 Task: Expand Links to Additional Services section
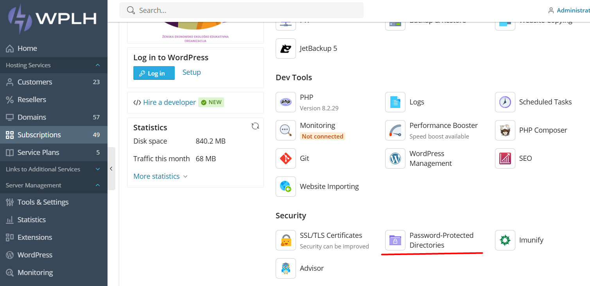click(54, 169)
